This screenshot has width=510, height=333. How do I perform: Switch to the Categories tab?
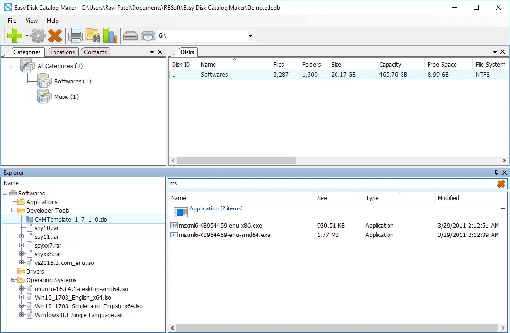(x=27, y=52)
